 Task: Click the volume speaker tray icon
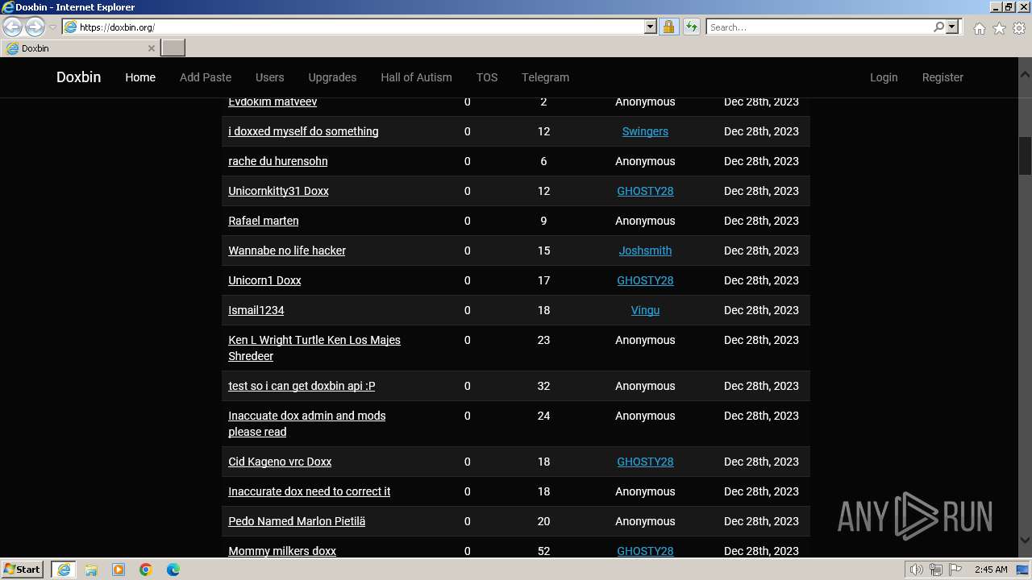pyautogui.click(x=916, y=570)
